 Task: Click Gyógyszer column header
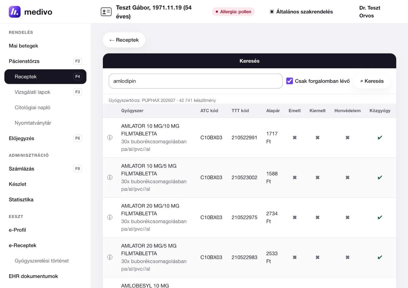[x=132, y=111]
